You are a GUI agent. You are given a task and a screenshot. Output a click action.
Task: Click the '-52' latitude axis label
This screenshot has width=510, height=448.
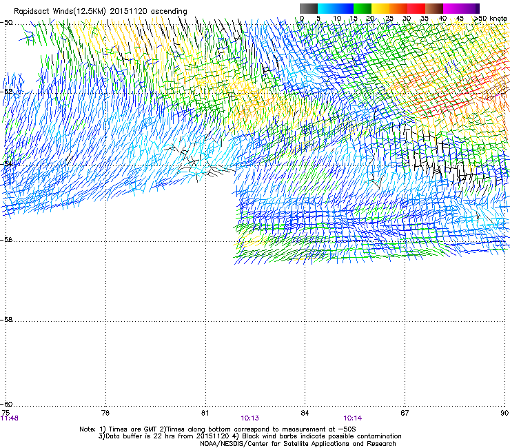pyautogui.click(x=6, y=92)
